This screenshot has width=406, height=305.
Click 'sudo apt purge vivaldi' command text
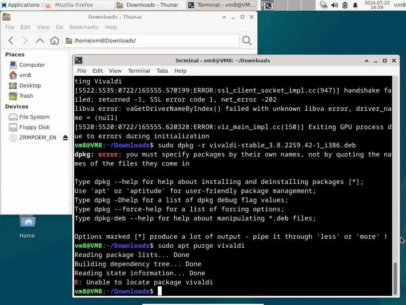201,245
